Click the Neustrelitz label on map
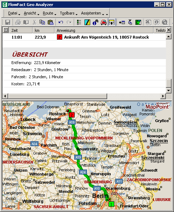174x212 pixels. [x=87, y=149]
